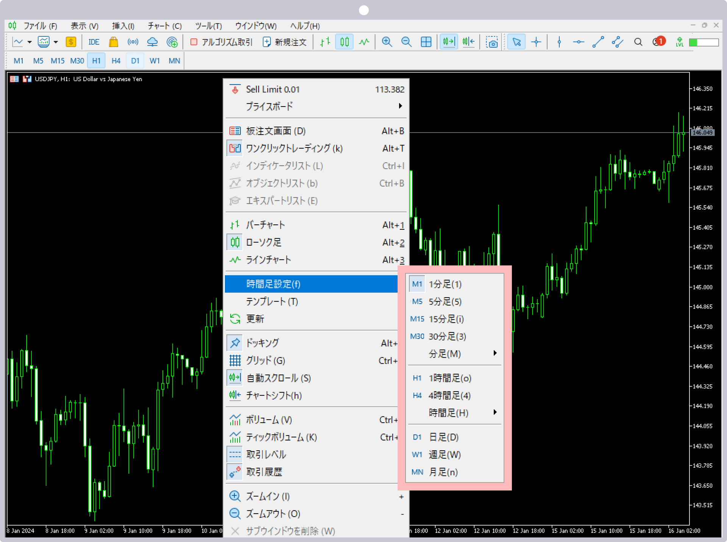Click the connection progress bar
727x542 pixels.
tap(704, 42)
